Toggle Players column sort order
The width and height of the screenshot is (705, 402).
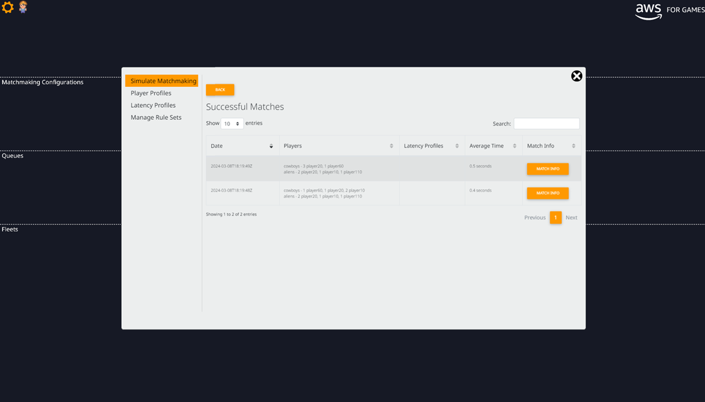point(392,146)
